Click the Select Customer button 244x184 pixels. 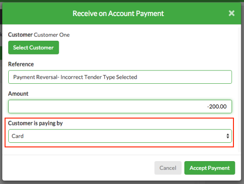point(33,48)
